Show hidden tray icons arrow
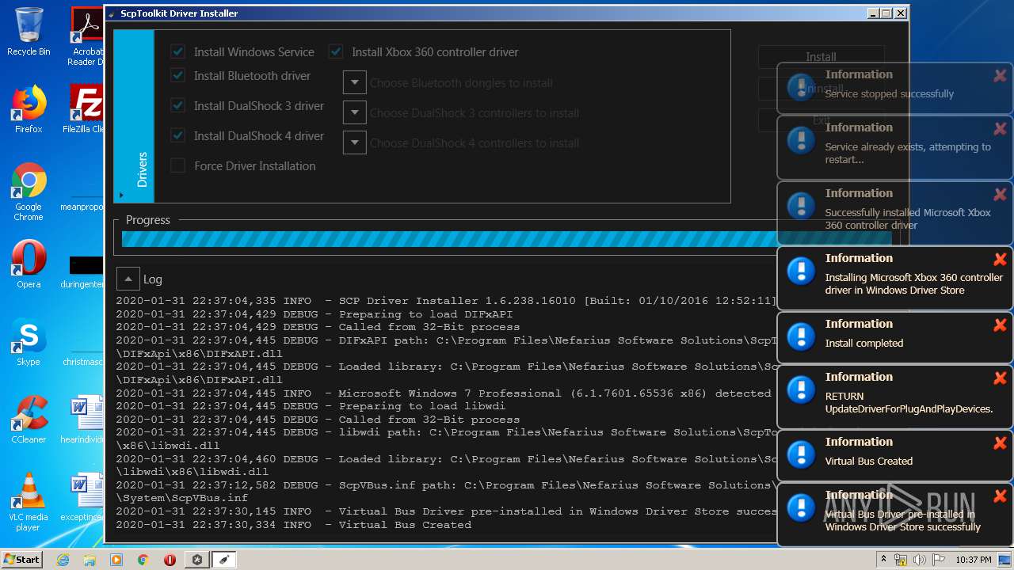The image size is (1014, 570). pos(883,560)
